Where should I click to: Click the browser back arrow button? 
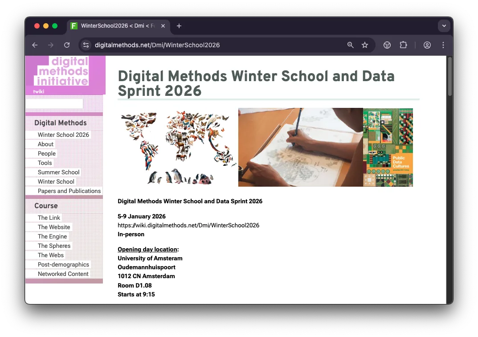[x=35, y=45]
